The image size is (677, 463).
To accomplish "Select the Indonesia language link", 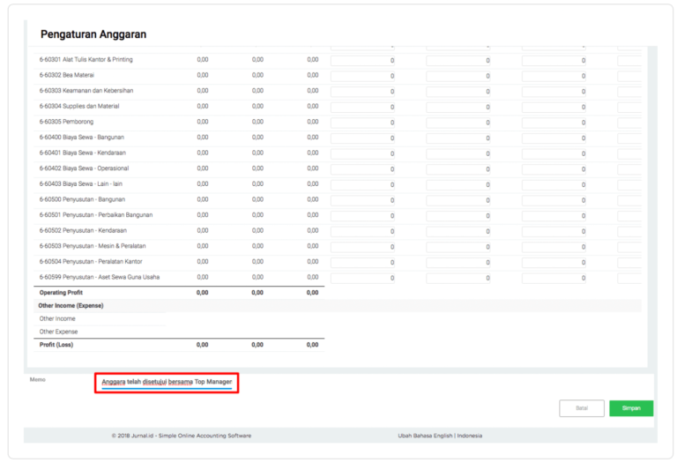I will (x=468, y=436).
